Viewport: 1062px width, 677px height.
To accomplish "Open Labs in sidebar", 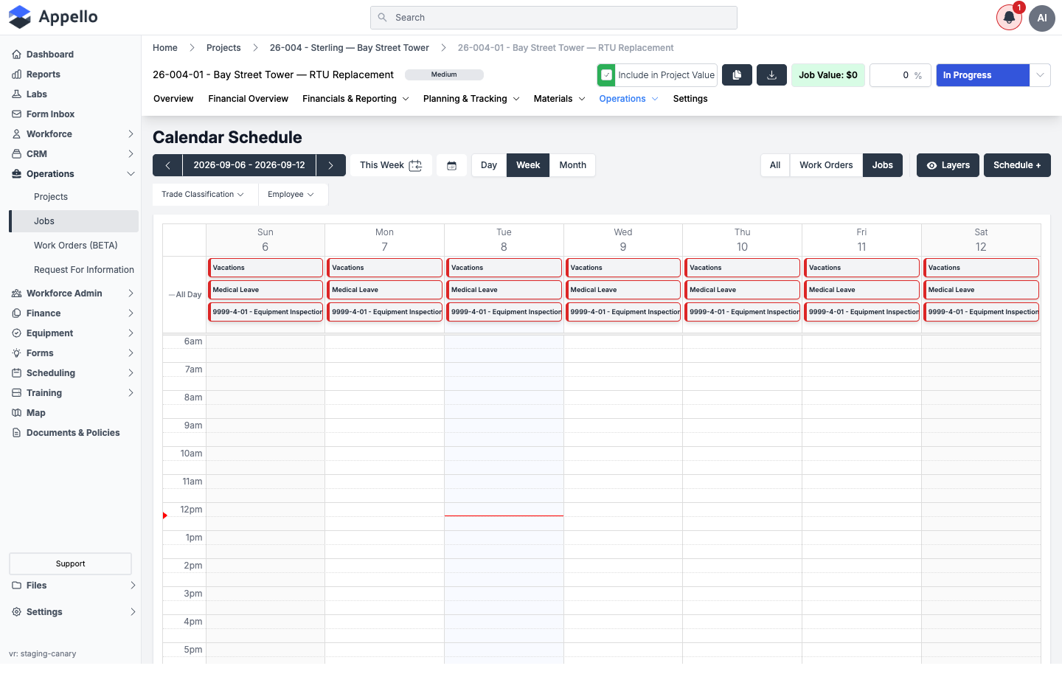I will click(37, 94).
